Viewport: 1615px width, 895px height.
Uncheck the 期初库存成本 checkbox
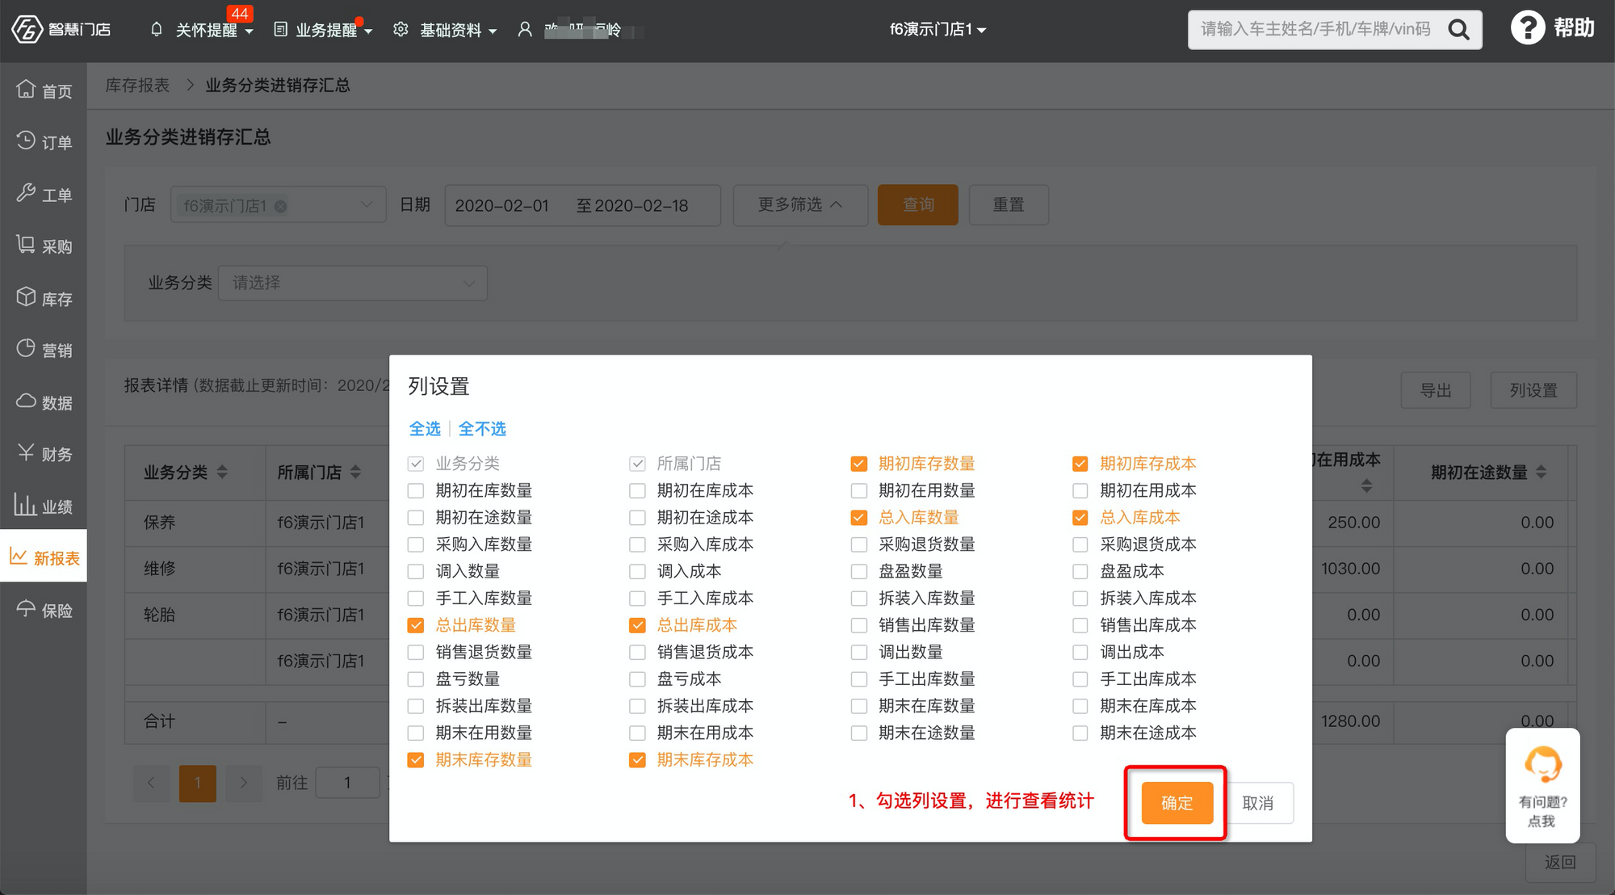(x=1080, y=464)
